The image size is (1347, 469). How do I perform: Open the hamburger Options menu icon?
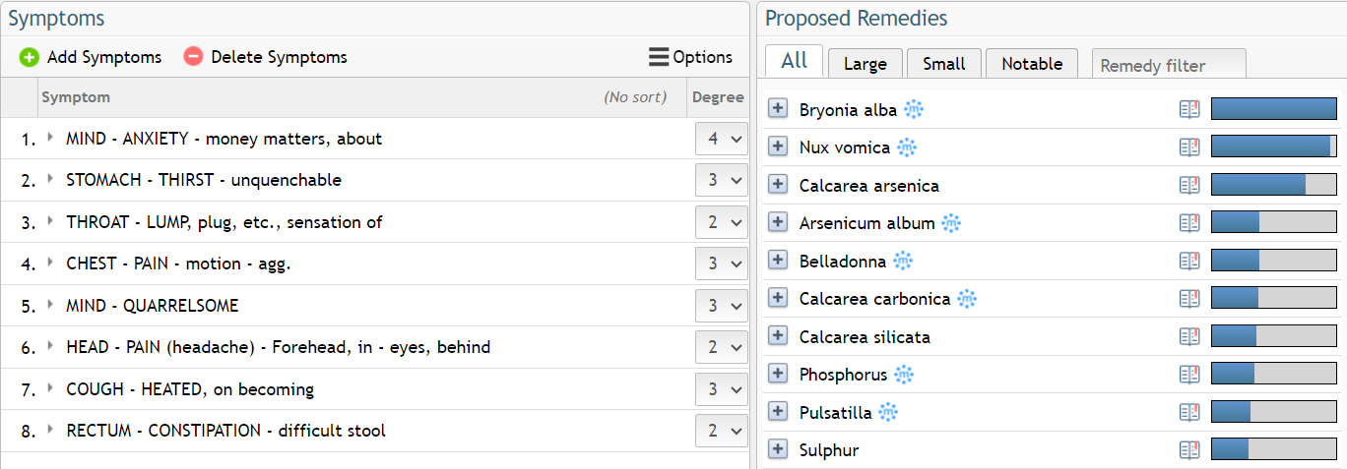click(x=659, y=57)
